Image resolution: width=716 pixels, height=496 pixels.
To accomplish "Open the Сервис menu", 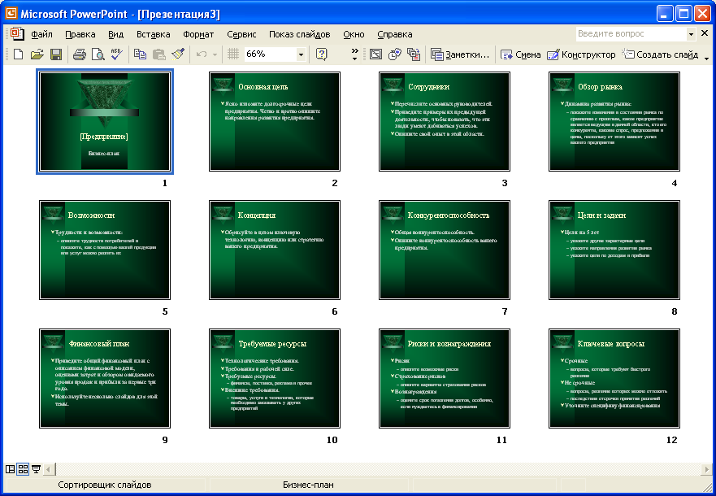I will click(241, 34).
